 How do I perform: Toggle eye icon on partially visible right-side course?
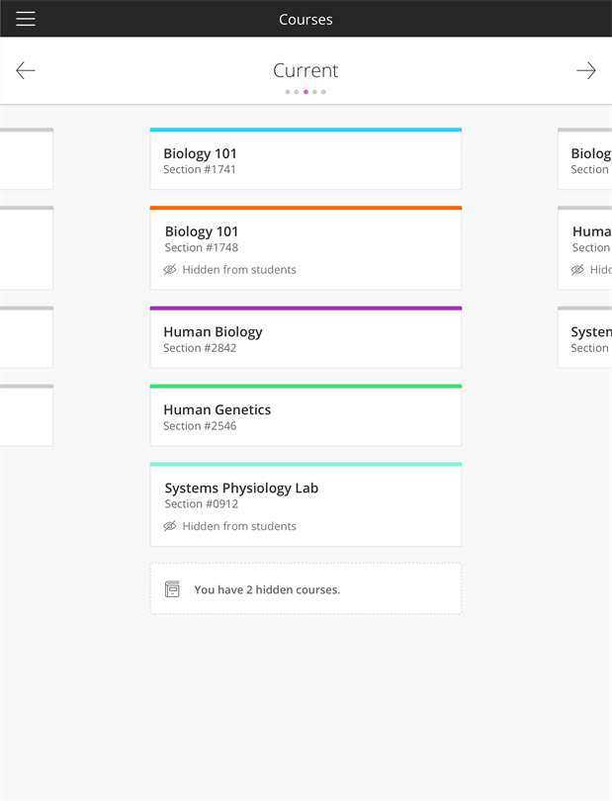point(578,270)
